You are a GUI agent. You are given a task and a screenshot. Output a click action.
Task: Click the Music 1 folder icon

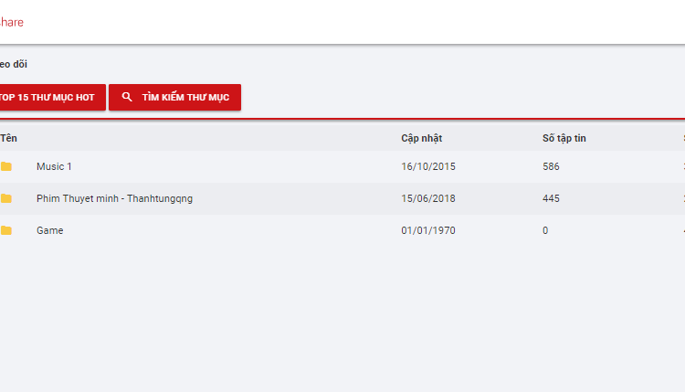[6, 166]
